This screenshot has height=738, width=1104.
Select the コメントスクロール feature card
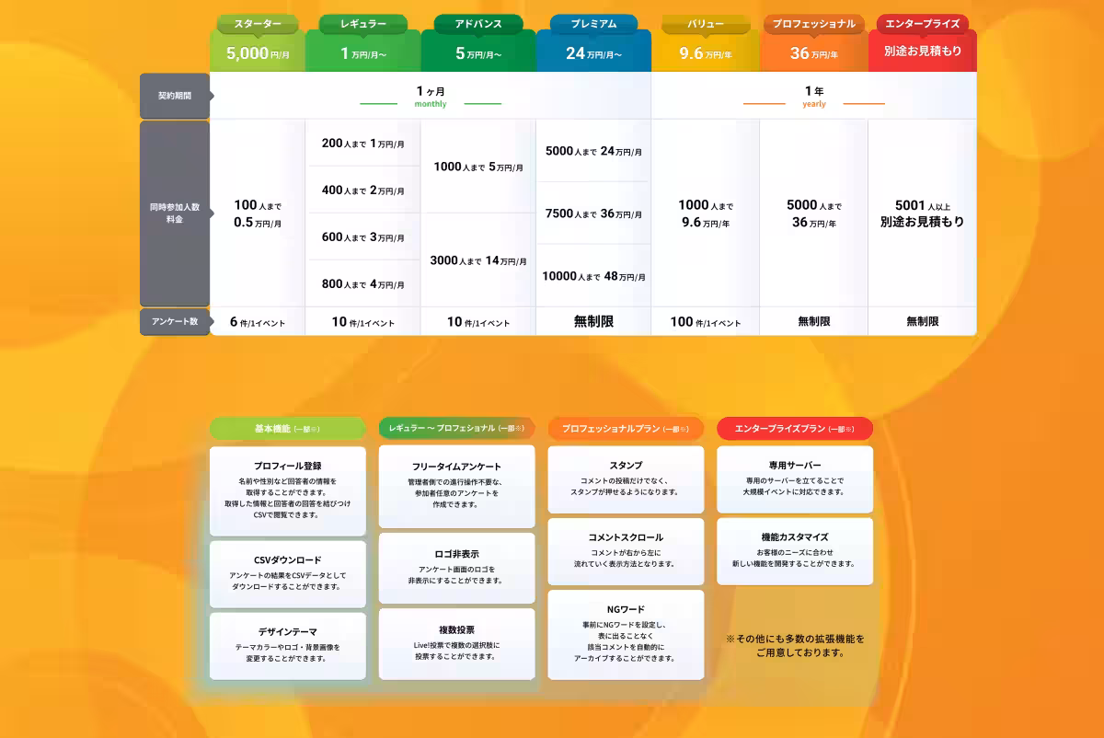626,551
